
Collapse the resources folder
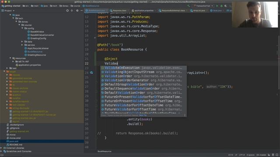coord(10,58)
